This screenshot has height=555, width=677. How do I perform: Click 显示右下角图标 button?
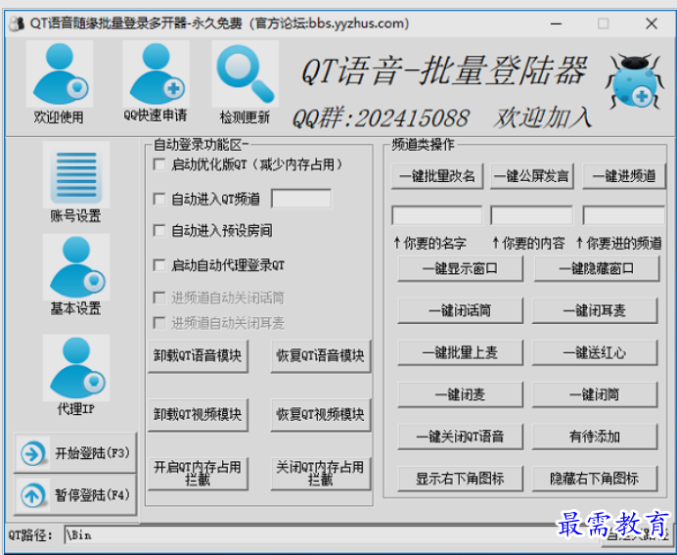[460, 479]
